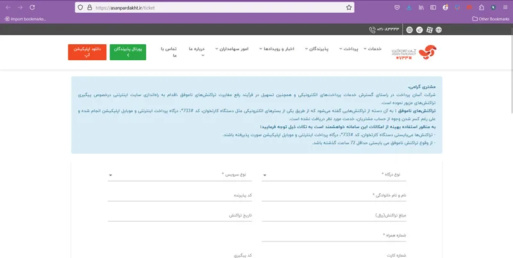Click the phone icon beside 021-83333
This screenshot has width=513, height=258.
(372, 29)
